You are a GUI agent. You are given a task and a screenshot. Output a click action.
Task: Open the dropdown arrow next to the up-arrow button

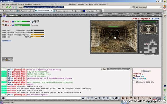coord(5,7)
